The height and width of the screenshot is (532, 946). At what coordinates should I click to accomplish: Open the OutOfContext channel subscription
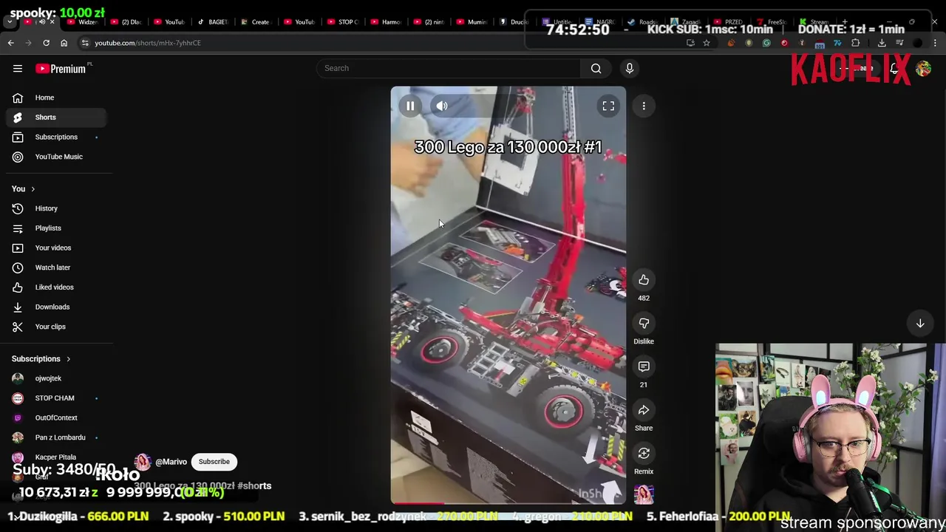56,417
